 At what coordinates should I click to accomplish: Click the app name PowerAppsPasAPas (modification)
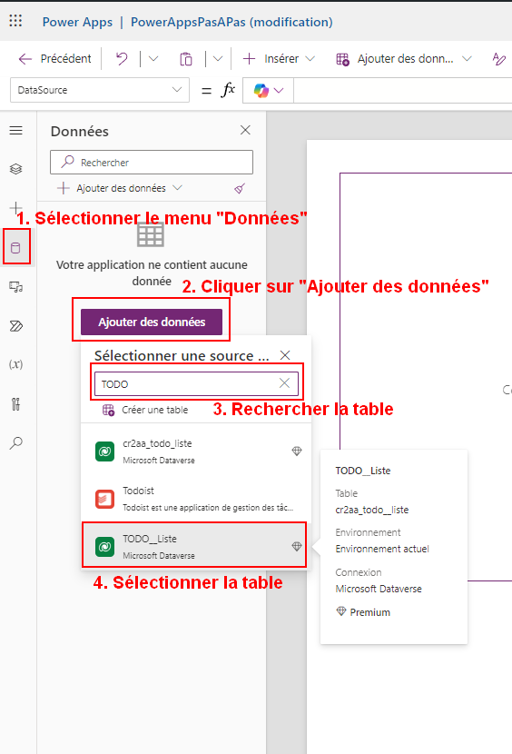231,22
